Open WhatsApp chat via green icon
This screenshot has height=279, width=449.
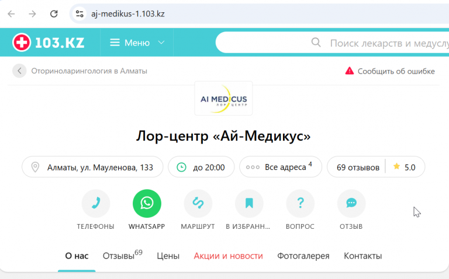pos(147,203)
